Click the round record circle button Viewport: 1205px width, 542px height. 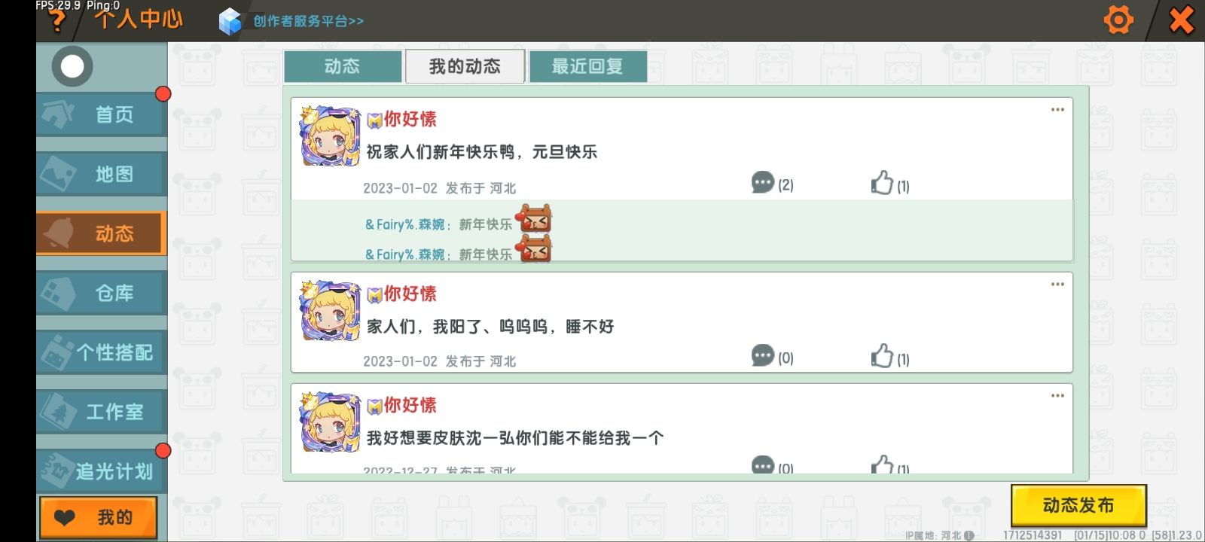(x=72, y=66)
